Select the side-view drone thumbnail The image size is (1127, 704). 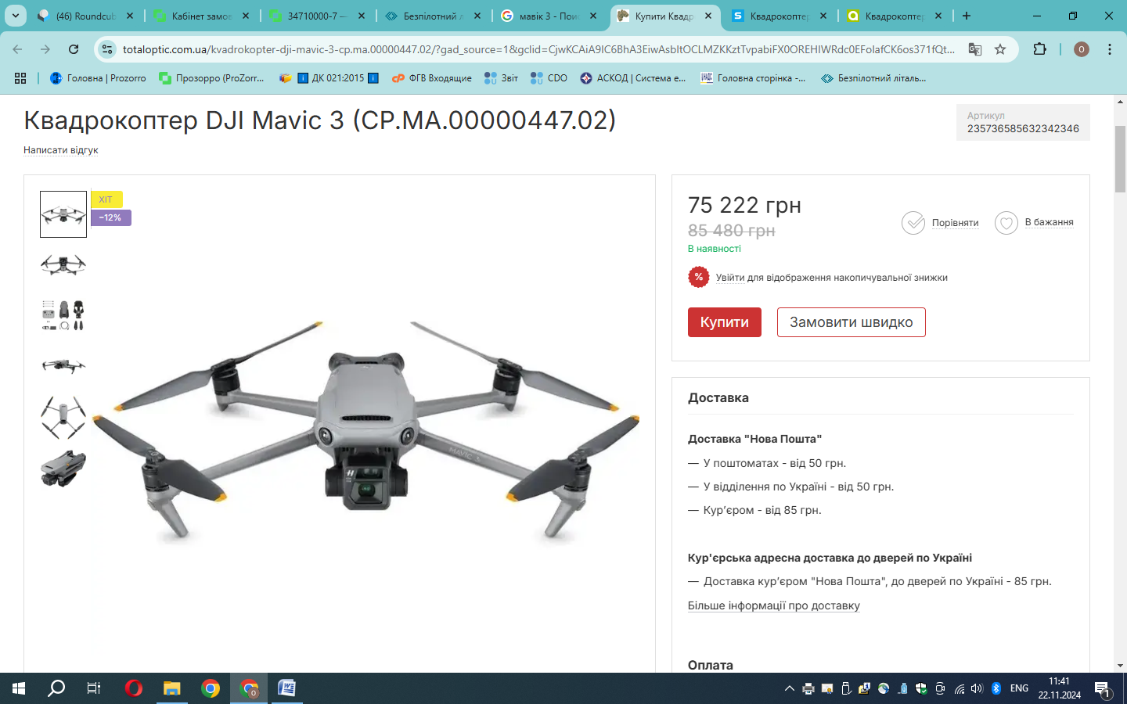pyautogui.click(x=63, y=365)
